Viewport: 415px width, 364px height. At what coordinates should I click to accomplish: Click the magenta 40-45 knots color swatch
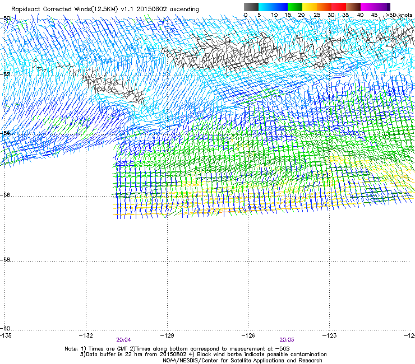(368, 7)
